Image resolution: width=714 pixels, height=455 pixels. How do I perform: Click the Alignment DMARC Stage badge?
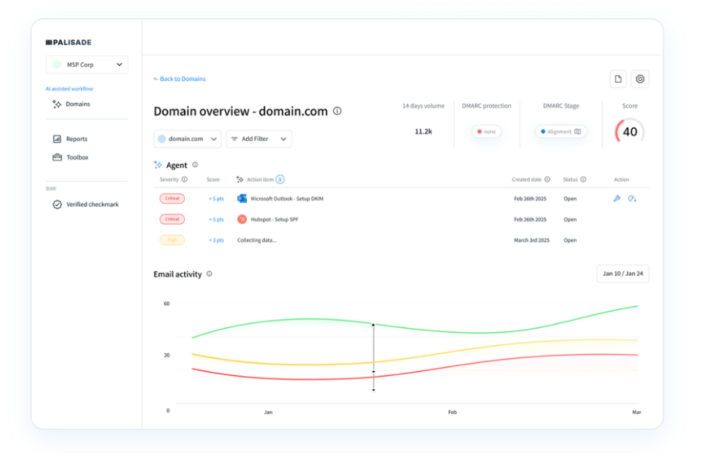point(561,132)
